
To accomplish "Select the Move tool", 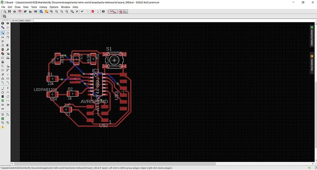I will click(8, 33).
